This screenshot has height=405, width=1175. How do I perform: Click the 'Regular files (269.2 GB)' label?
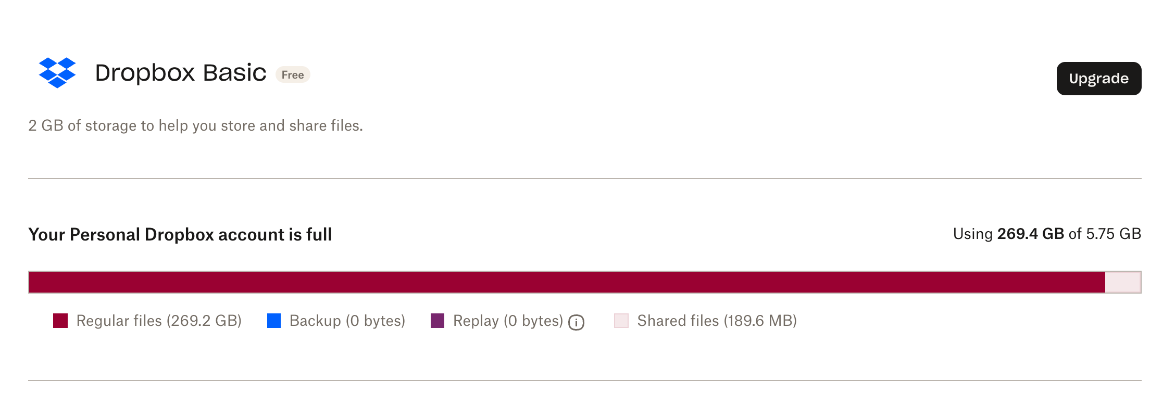159,321
